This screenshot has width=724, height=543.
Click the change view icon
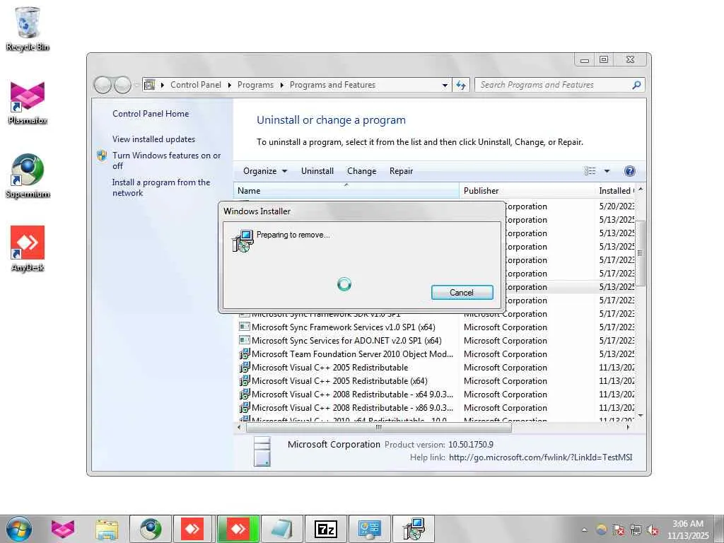tap(590, 171)
